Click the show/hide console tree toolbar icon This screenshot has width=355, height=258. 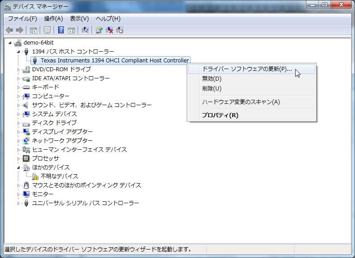pyautogui.click(x=33, y=30)
